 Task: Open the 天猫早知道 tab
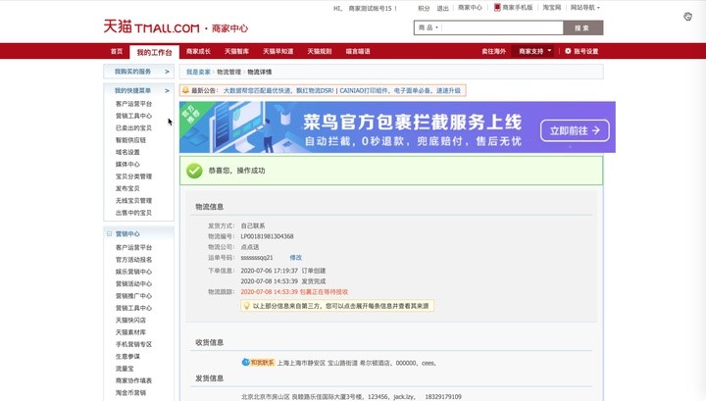tap(278, 51)
